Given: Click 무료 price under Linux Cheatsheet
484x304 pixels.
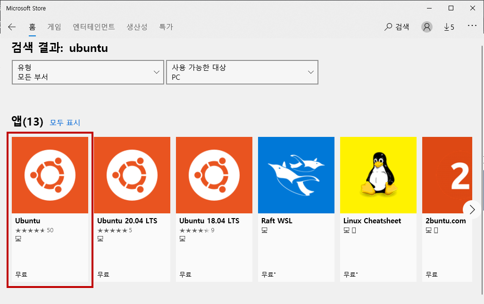Looking at the screenshot, I should coord(350,274).
